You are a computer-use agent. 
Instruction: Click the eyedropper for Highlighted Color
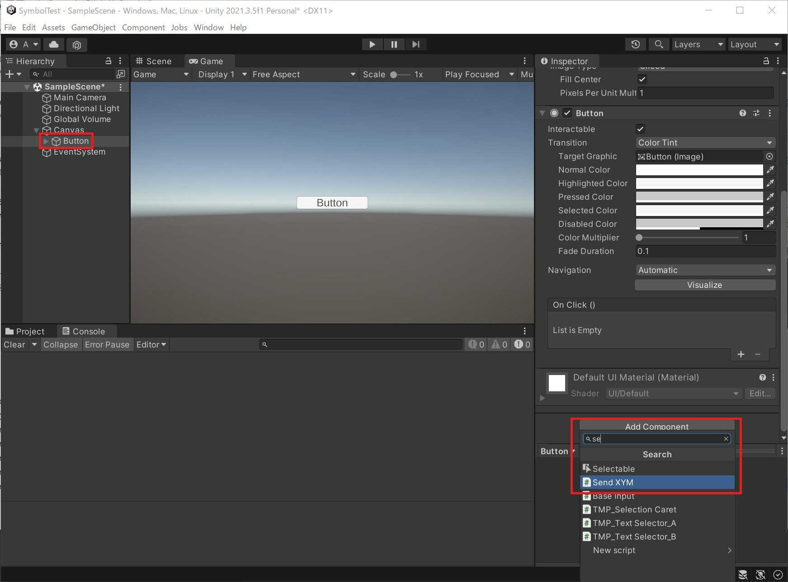(x=770, y=183)
